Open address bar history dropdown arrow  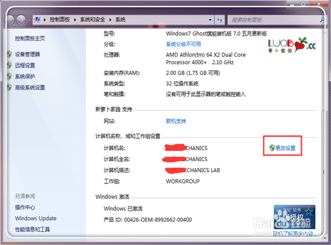point(210,20)
